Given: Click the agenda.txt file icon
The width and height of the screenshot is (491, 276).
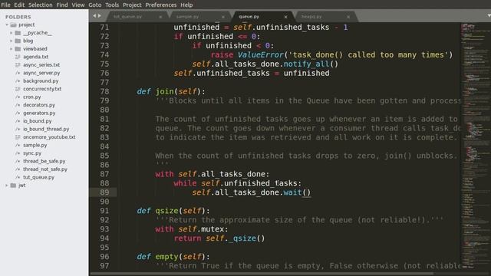Looking at the screenshot, I should click(18, 57).
